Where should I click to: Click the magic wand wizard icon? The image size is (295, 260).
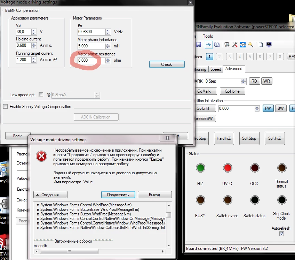[x=250, y=45]
